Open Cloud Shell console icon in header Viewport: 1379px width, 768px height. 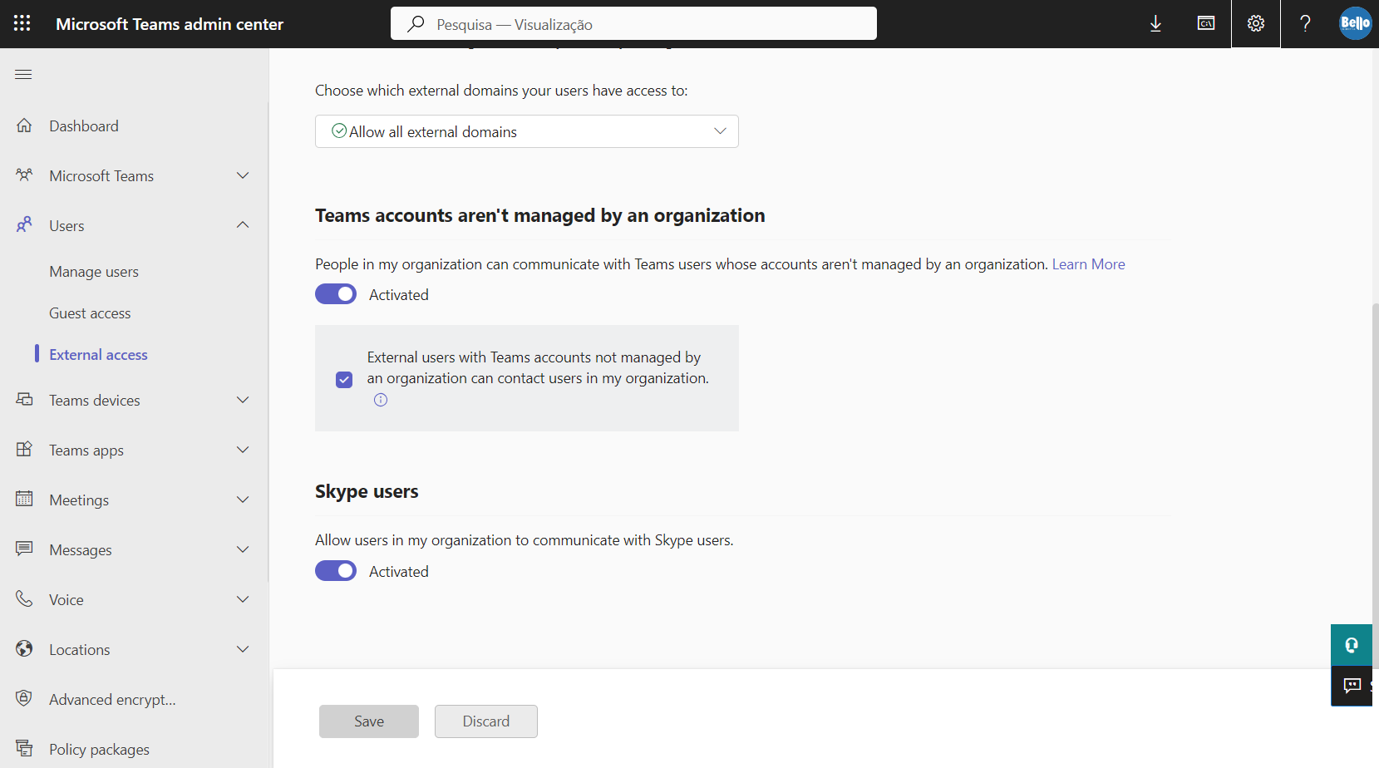click(1205, 24)
